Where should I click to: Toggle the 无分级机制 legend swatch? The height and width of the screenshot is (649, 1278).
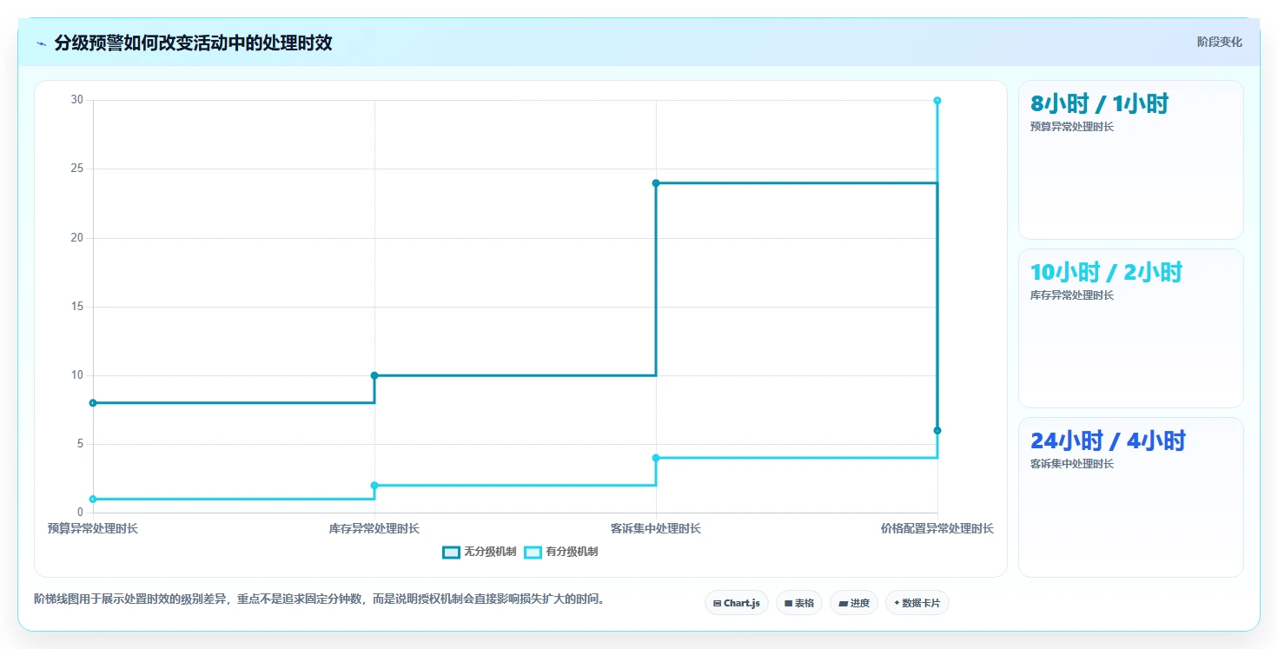coord(451,552)
